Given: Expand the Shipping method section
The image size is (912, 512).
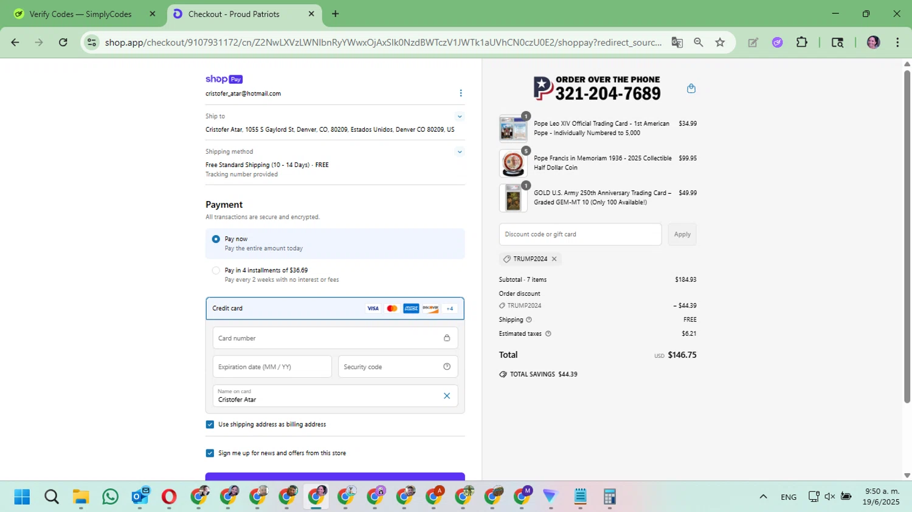Looking at the screenshot, I should 460,152.
